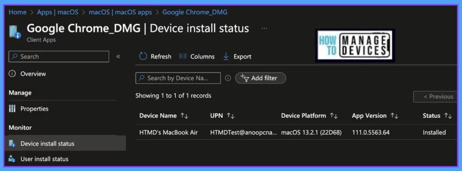Go to Home breadcrumb
Viewport: 462px width, 171px height.
(x=18, y=12)
